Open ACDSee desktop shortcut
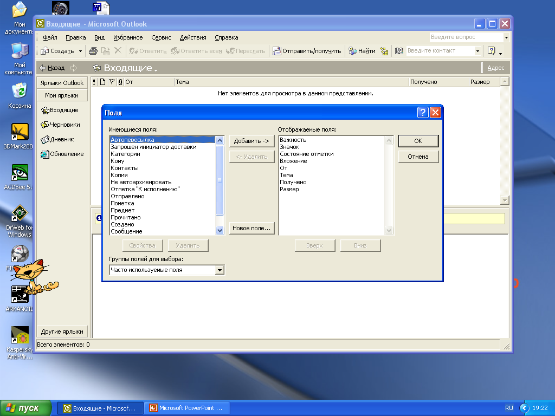The width and height of the screenshot is (555, 416). (x=19, y=177)
